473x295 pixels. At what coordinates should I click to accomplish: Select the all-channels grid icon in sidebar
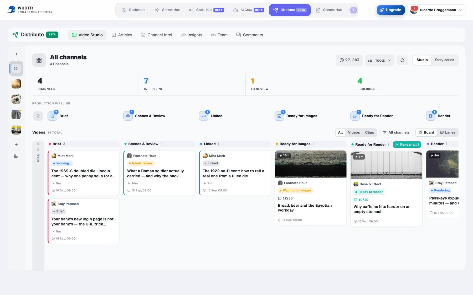(x=16, y=68)
